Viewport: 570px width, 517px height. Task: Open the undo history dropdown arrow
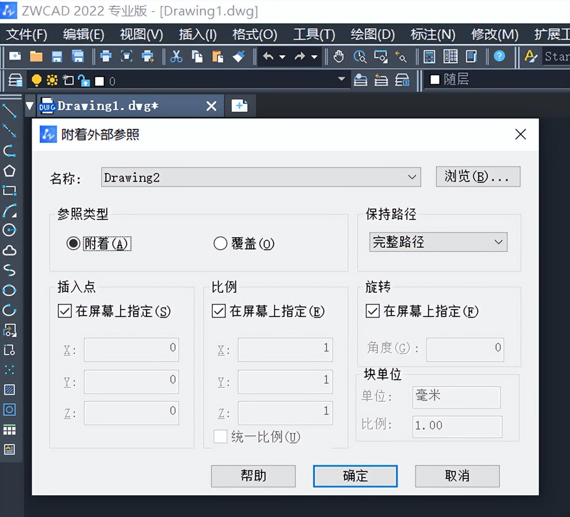283,57
